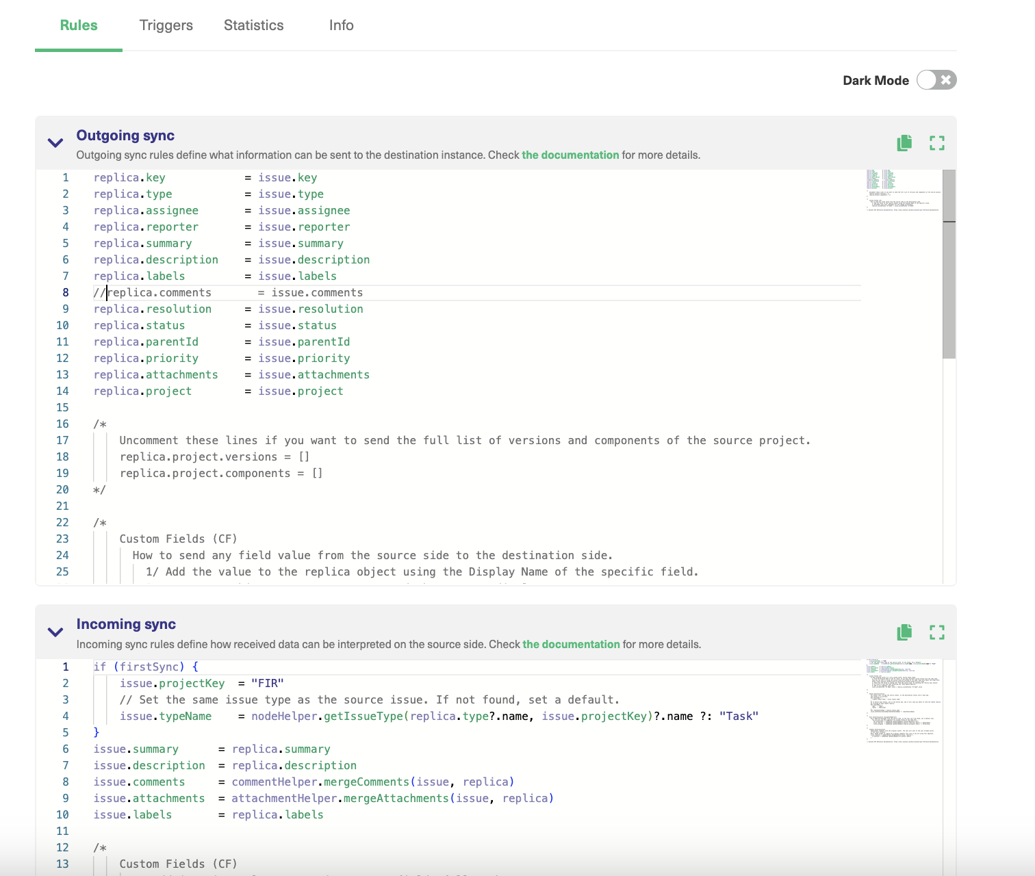Open Outgoing sync editor in fullscreen
Viewport: 1035px width, 876px height.
point(937,143)
